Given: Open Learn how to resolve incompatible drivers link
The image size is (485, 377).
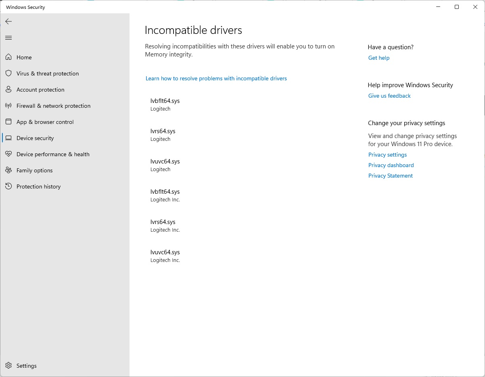Looking at the screenshot, I should pos(216,78).
